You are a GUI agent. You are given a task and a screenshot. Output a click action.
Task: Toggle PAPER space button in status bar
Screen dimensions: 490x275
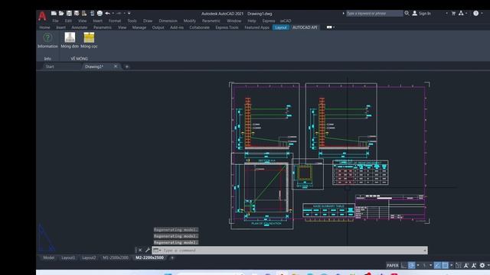393,266
